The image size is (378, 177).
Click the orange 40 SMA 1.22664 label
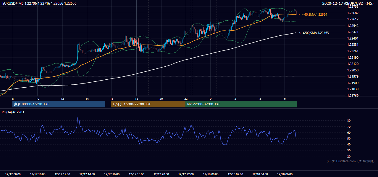pos(313,14)
